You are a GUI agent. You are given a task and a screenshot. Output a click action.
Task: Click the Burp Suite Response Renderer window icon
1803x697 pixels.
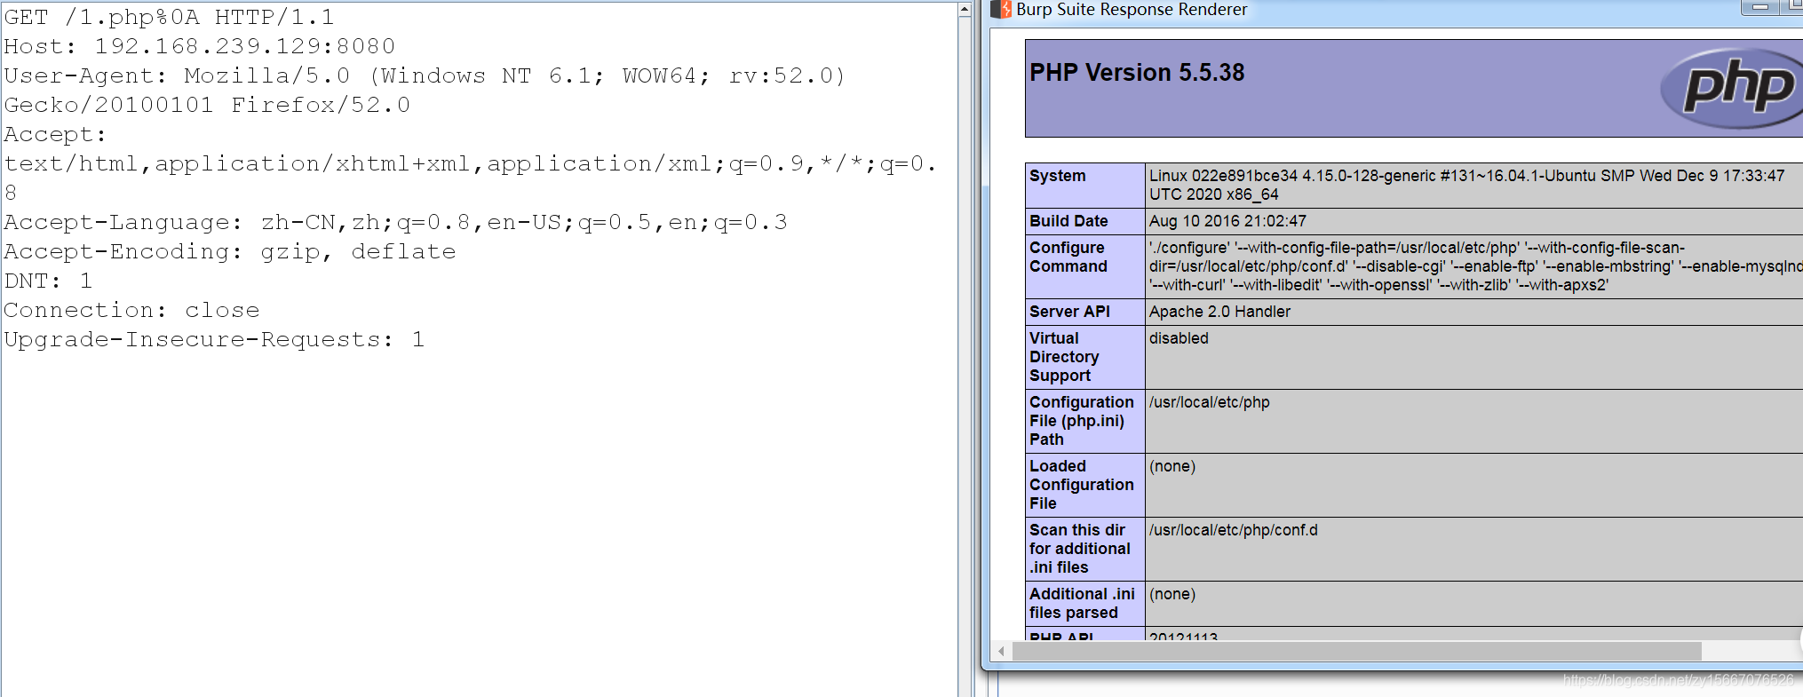point(1001,9)
